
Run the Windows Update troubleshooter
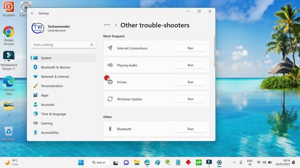(190, 99)
